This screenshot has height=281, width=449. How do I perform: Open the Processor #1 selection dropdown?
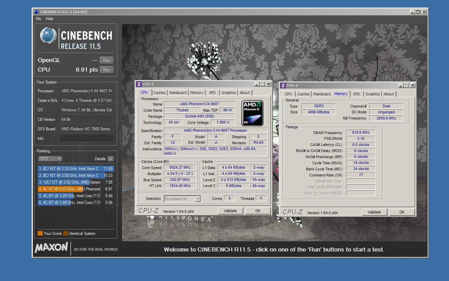pyautogui.click(x=182, y=199)
